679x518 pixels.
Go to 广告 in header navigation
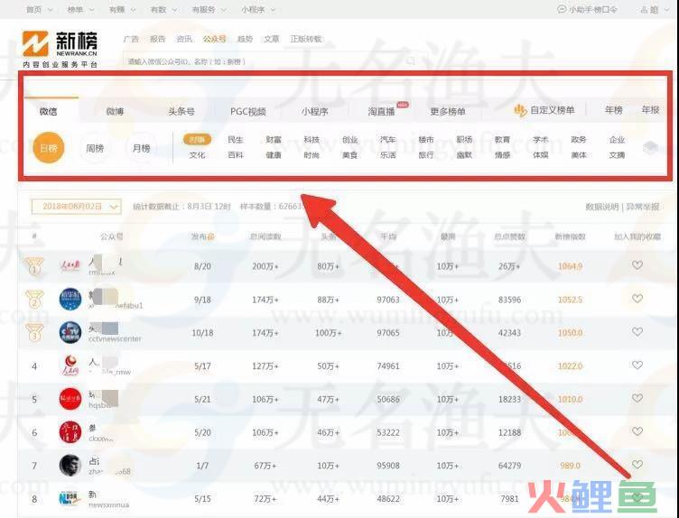131,39
